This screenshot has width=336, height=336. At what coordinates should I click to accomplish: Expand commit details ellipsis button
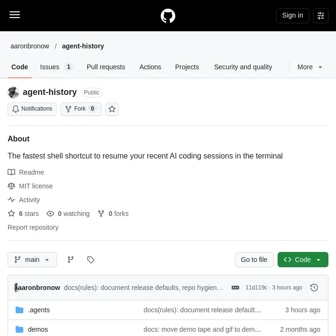(235, 288)
